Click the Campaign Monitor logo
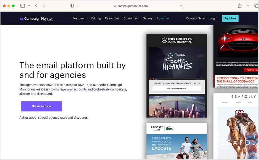The image size is (259, 160). coord(36,19)
